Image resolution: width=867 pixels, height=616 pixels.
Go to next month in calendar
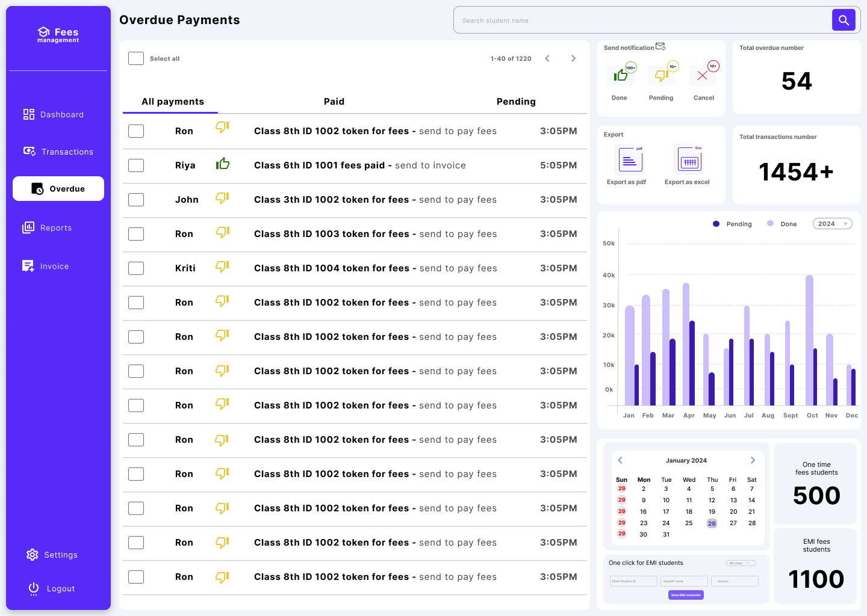(753, 460)
